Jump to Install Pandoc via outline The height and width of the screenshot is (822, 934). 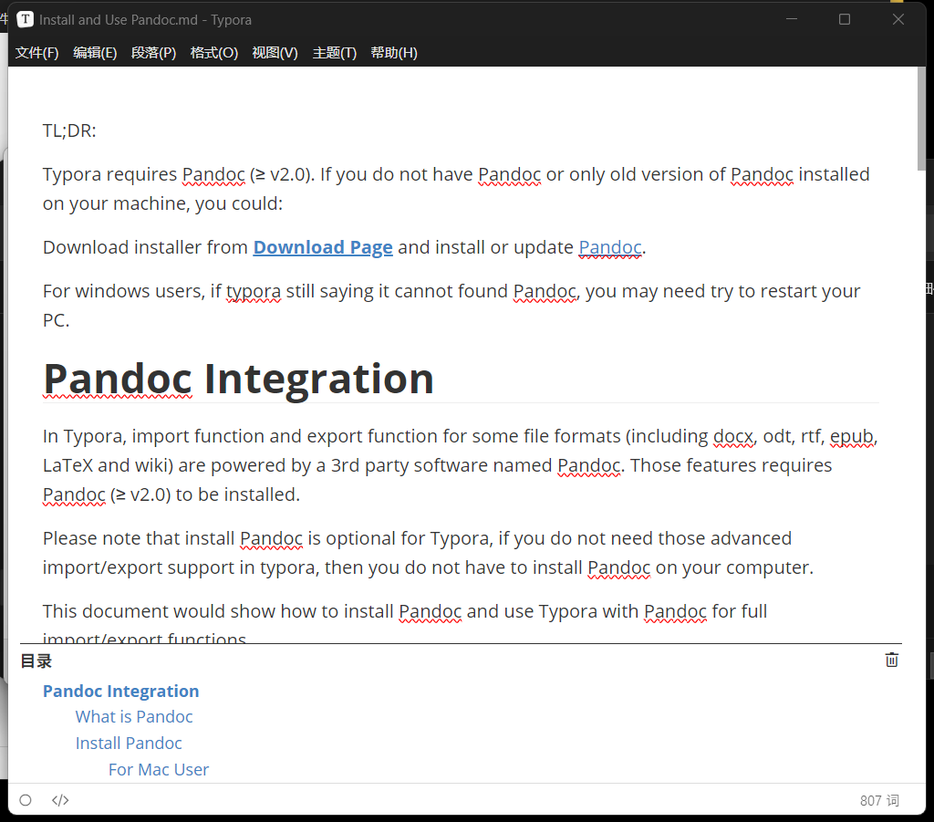click(128, 743)
